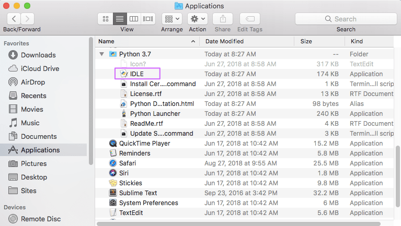Go back with the Back arrow
Image resolution: width=401 pixels, height=226 pixels.
12,19
